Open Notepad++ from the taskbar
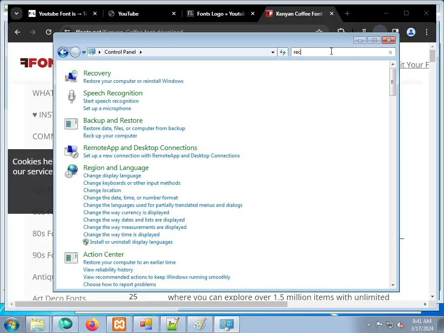Screen dimensions: 444x333 (x=173, y=324)
